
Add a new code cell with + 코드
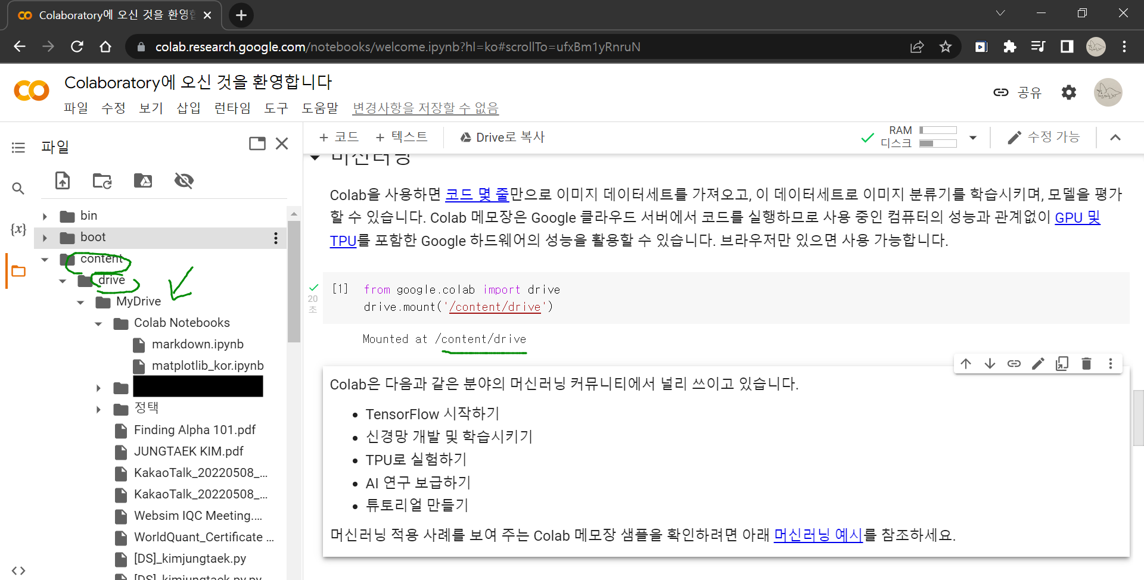(x=338, y=137)
